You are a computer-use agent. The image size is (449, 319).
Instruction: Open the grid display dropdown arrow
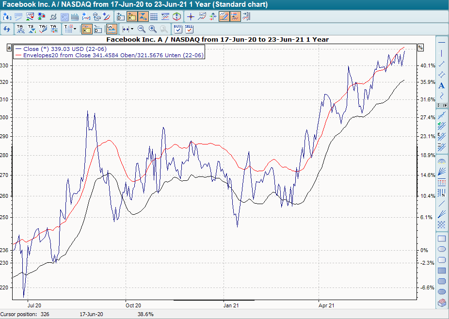(74, 29)
